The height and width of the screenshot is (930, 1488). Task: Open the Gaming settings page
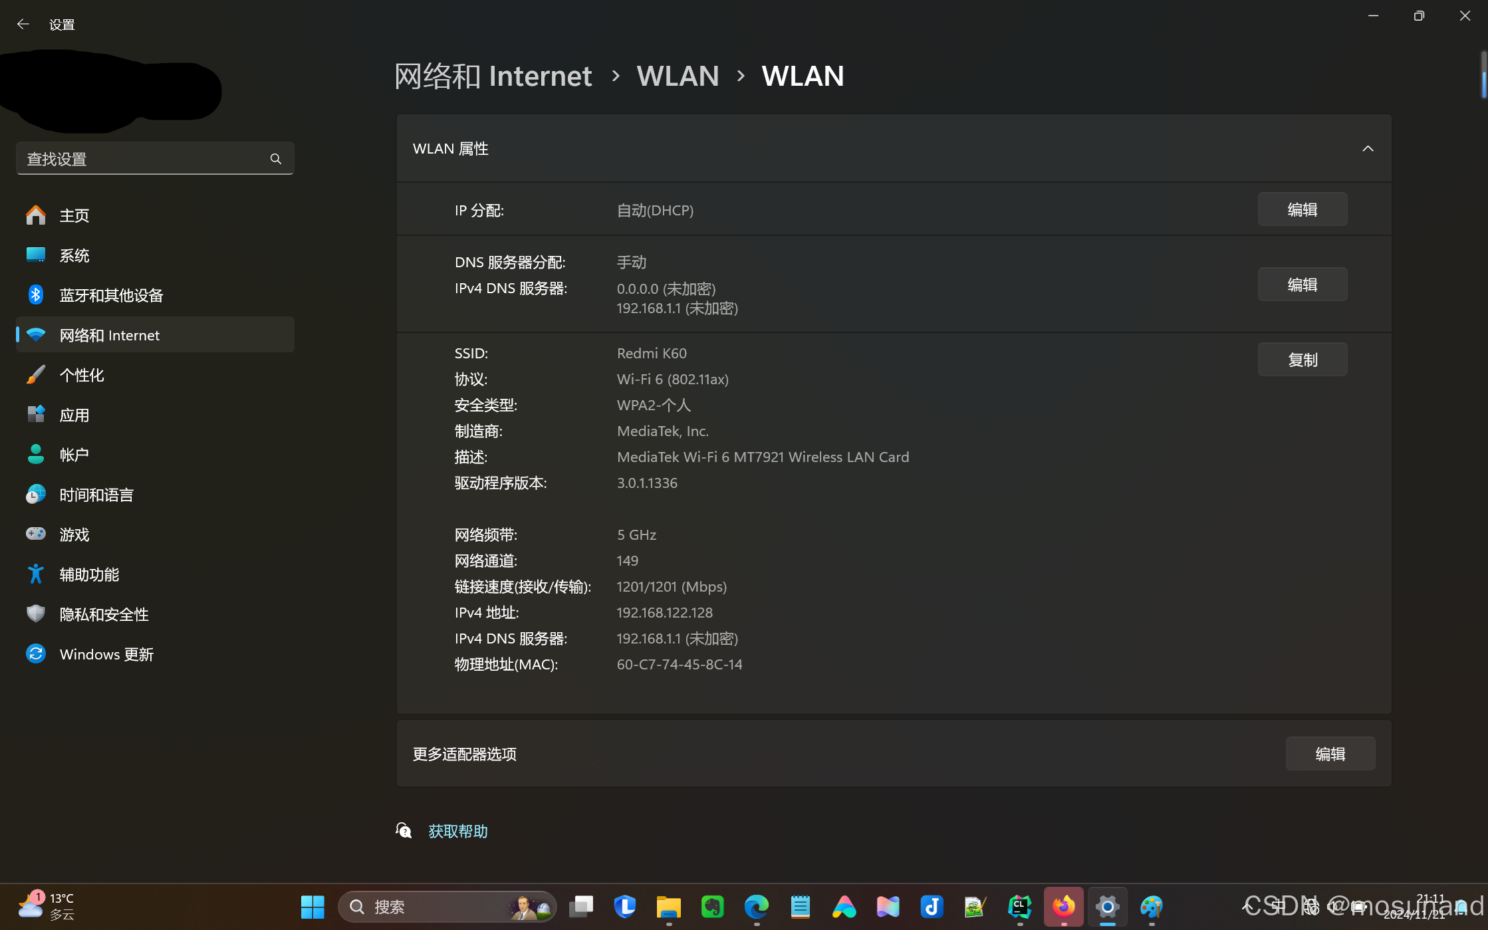pyautogui.click(x=74, y=534)
